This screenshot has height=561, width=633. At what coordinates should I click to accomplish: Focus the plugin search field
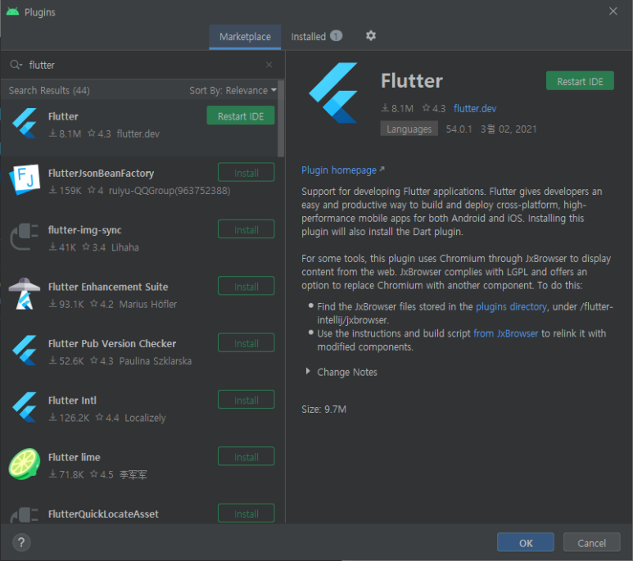145,65
